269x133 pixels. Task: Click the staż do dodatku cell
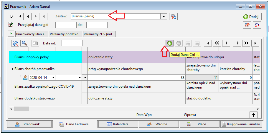(219, 98)
